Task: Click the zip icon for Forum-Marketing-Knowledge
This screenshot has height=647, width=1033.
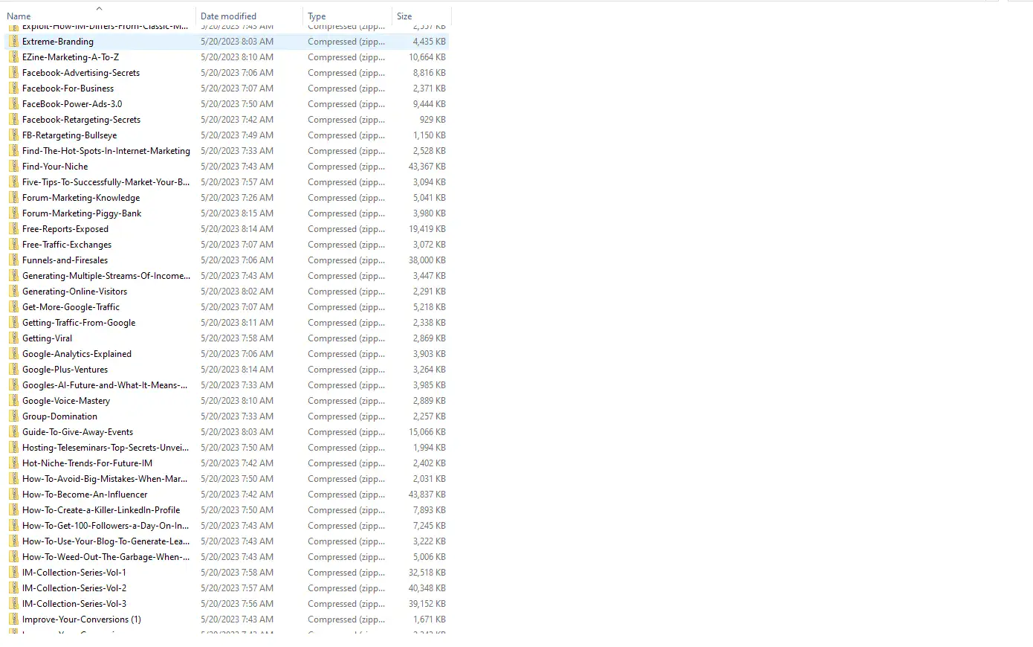Action: pos(13,198)
